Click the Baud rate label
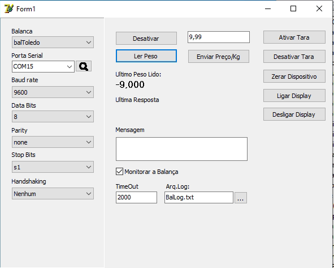The width and height of the screenshot is (334, 268). pyautogui.click(x=25, y=80)
